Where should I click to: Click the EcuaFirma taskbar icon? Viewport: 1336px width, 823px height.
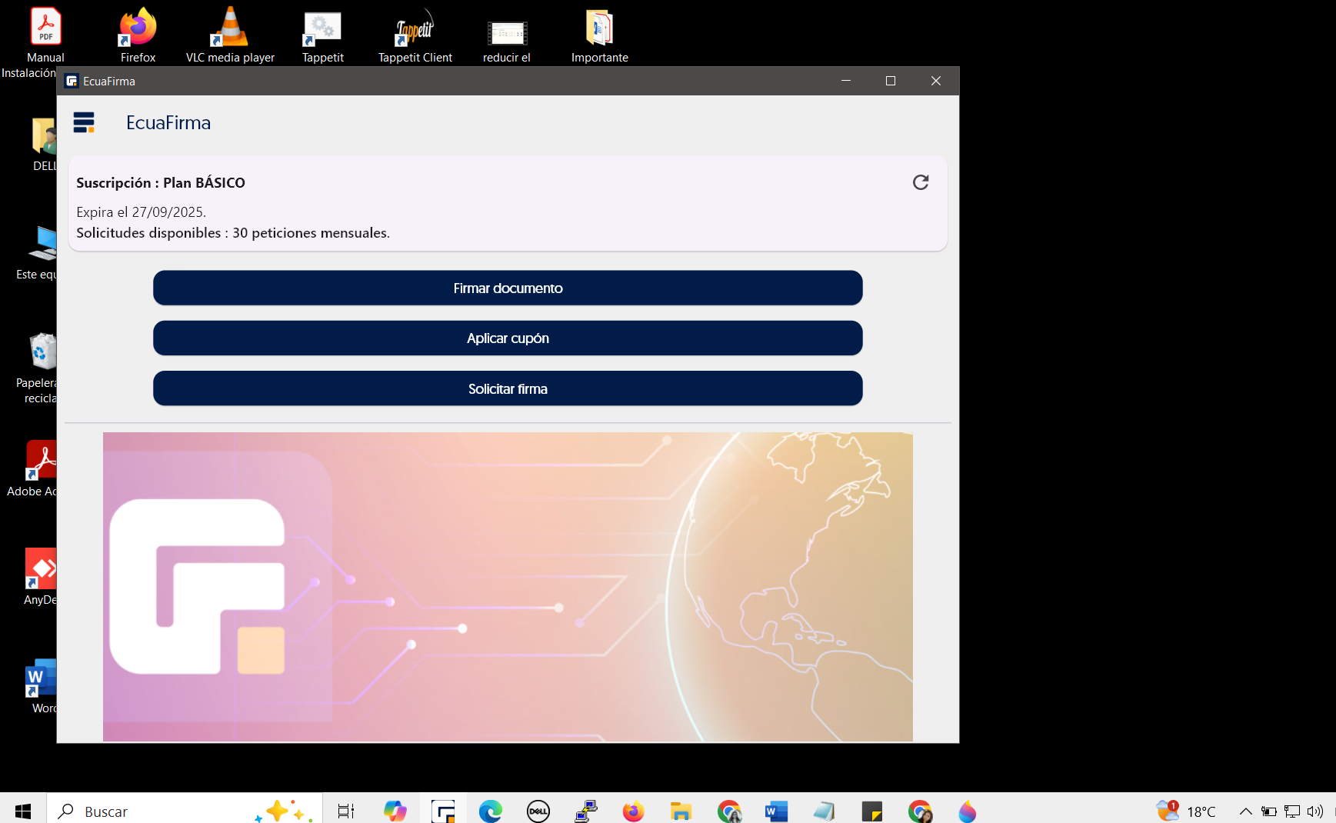(443, 811)
